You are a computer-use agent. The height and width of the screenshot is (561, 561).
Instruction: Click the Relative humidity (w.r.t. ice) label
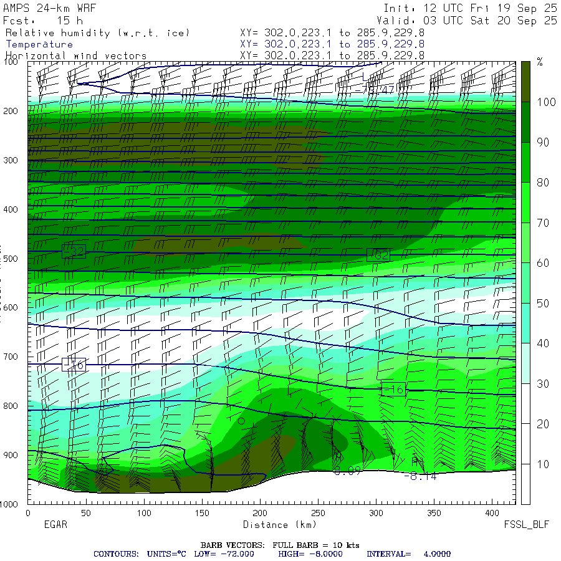[97, 33]
